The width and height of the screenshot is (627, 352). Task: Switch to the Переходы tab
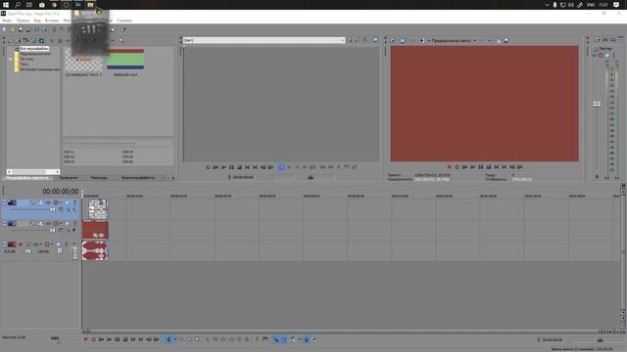99,178
